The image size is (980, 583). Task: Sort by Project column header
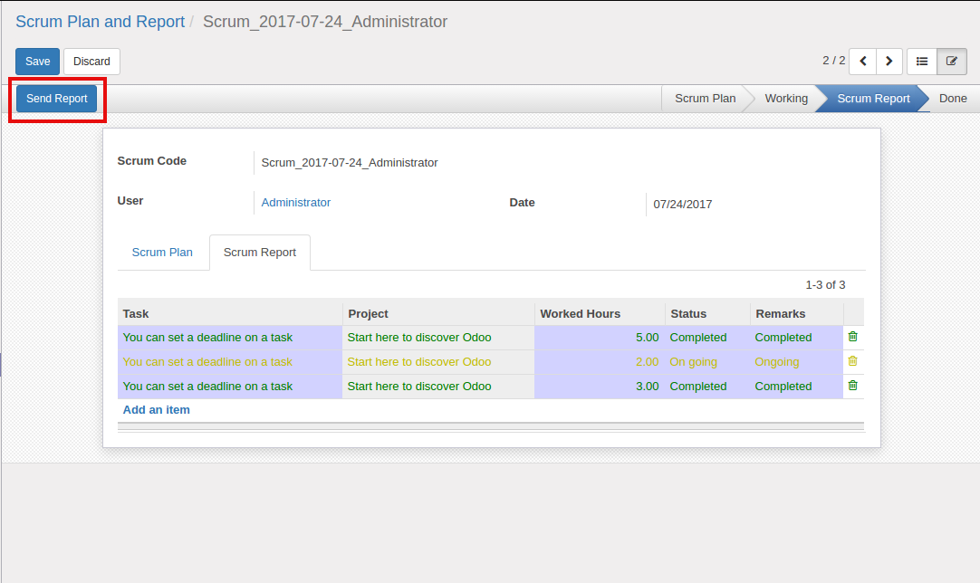pyautogui.click(x=438, y=314)
